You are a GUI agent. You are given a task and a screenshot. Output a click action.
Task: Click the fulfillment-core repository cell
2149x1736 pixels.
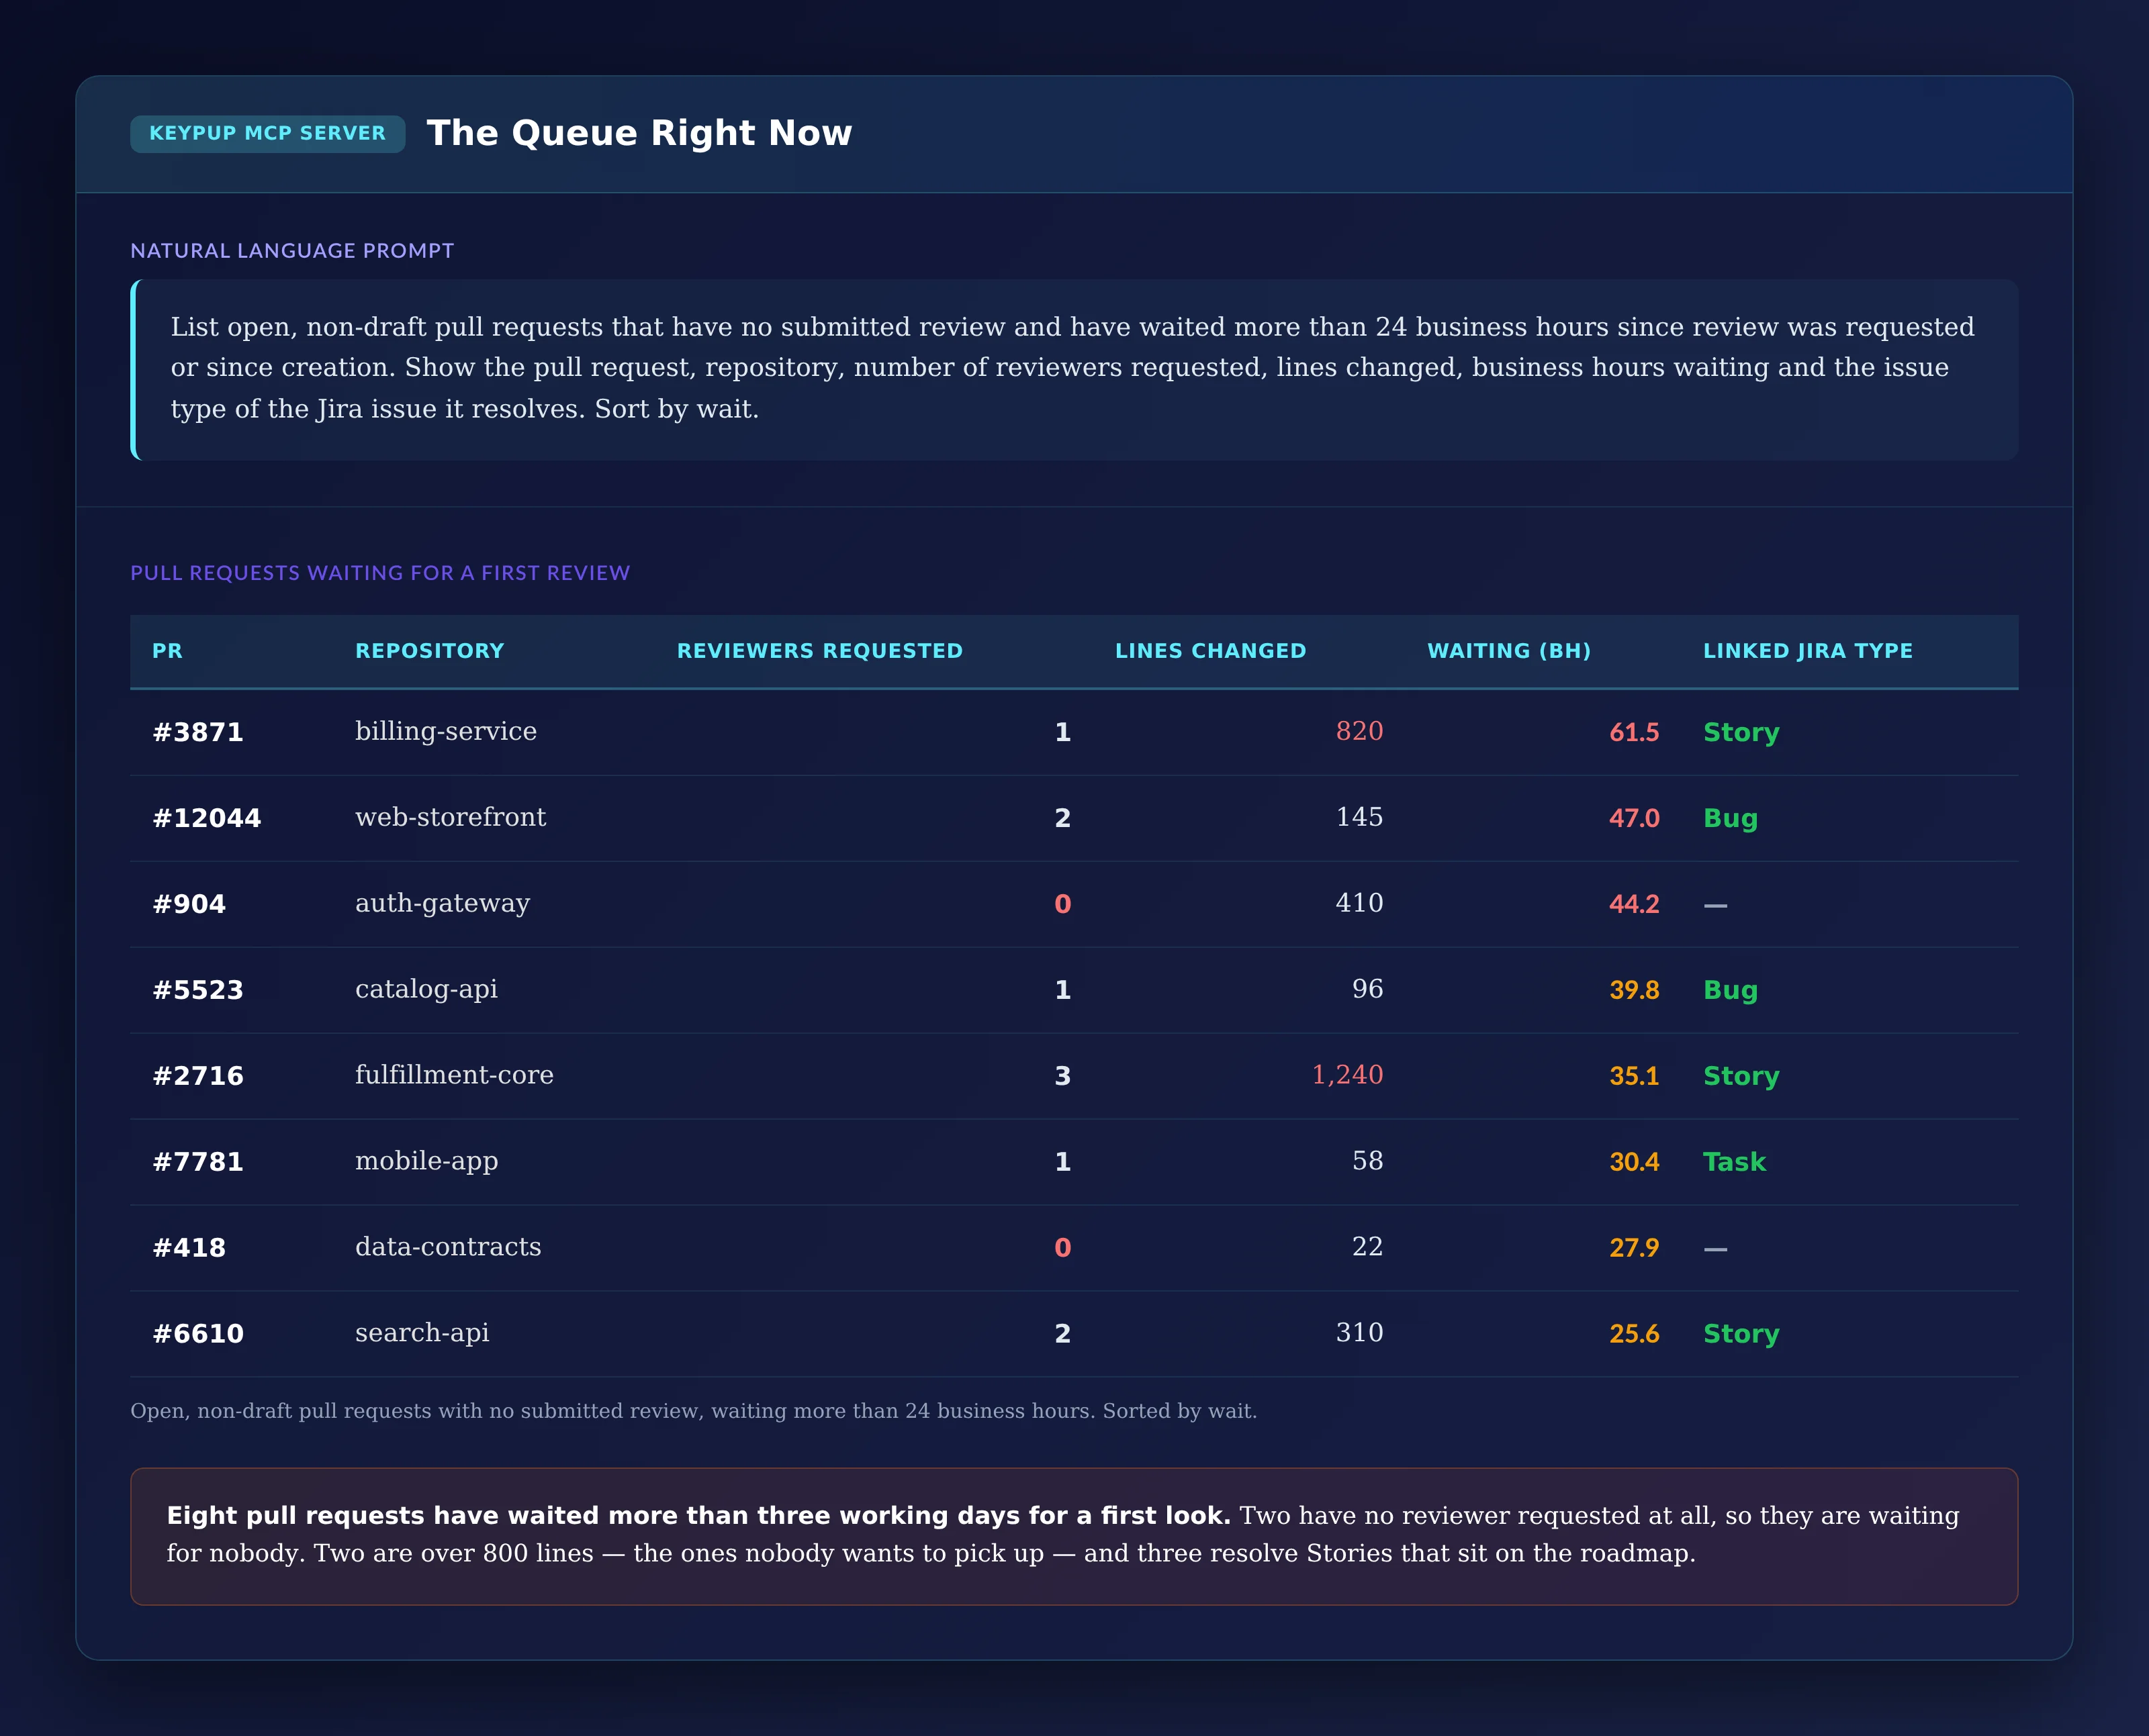point(454,1075)
